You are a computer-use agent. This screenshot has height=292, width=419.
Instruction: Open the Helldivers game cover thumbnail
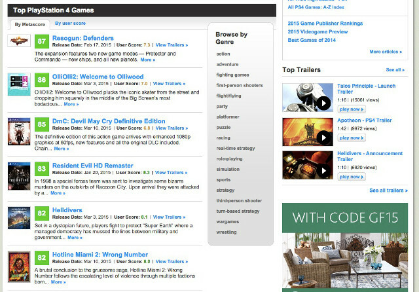click(x=19, y=218)
